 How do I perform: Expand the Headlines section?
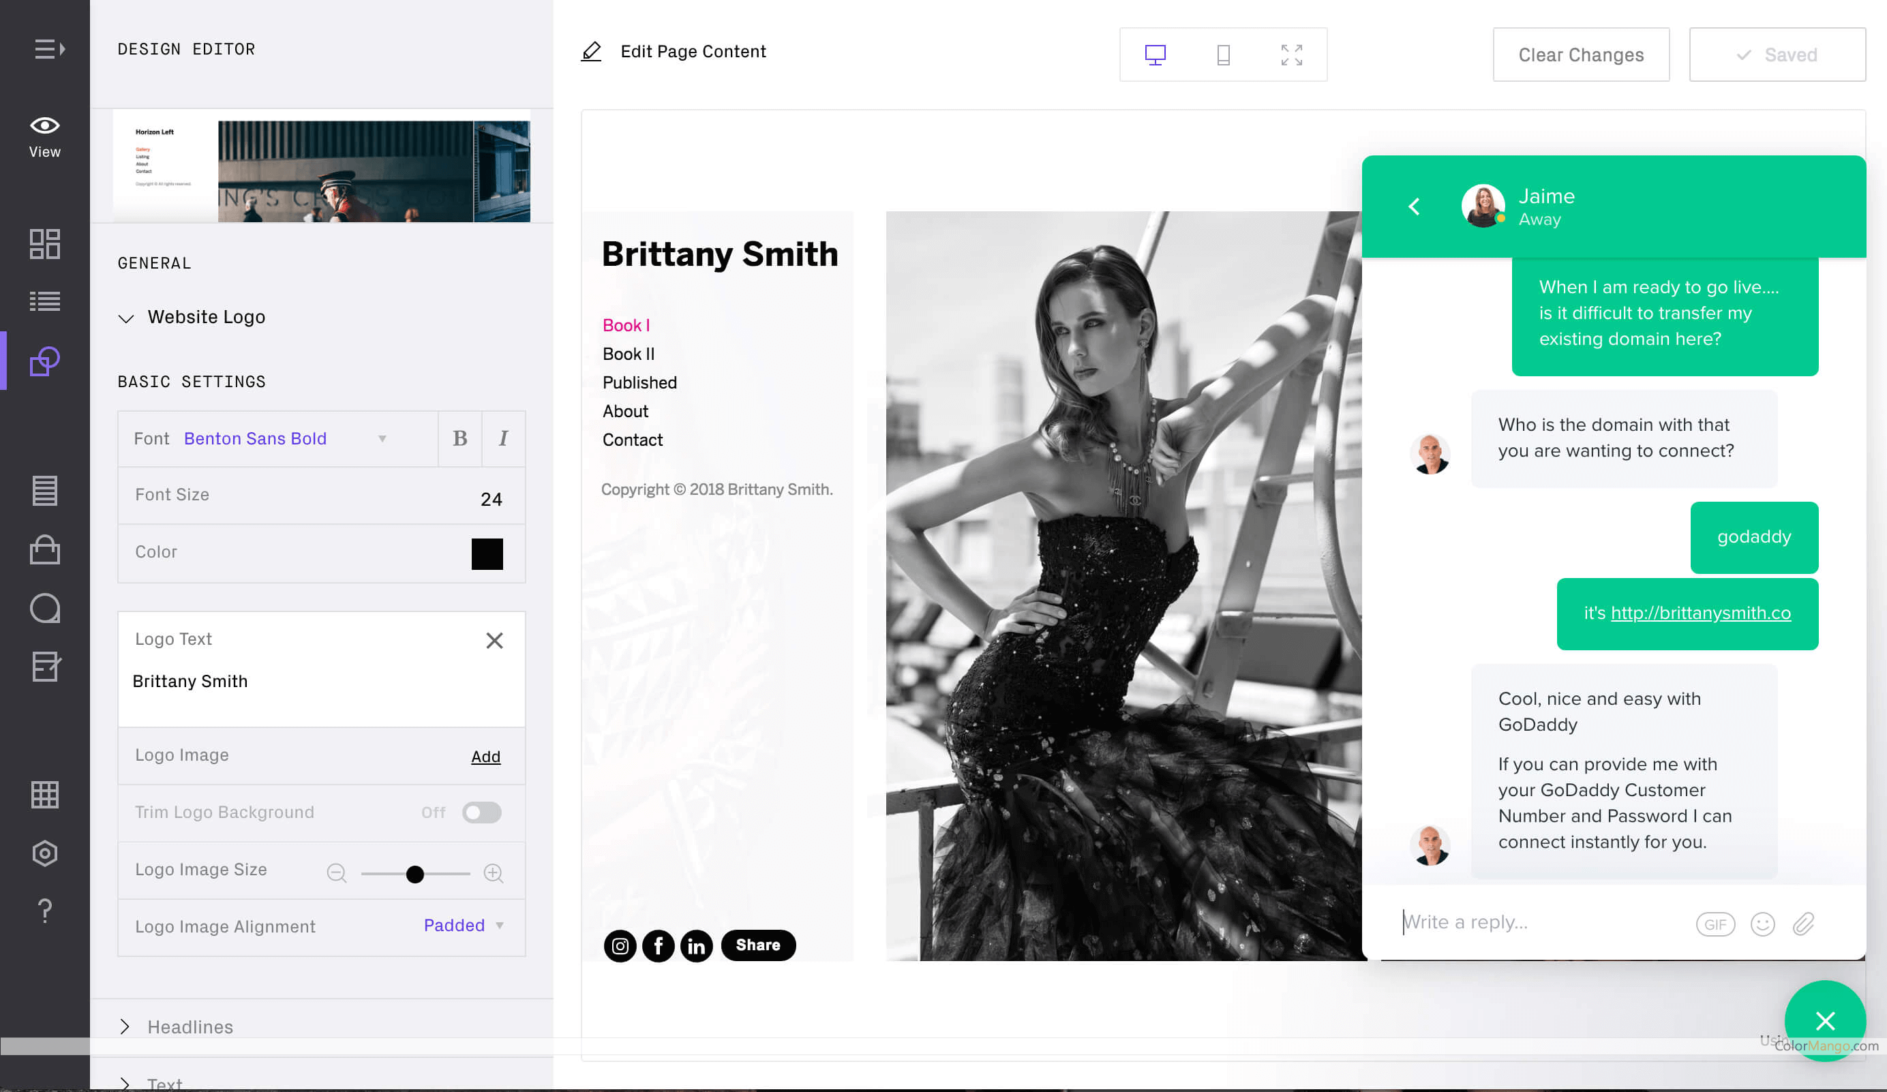point(190,1027)
